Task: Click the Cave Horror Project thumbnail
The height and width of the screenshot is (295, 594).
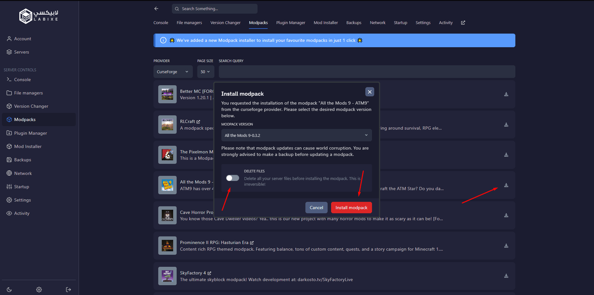Action: click(x=167, y=215)
